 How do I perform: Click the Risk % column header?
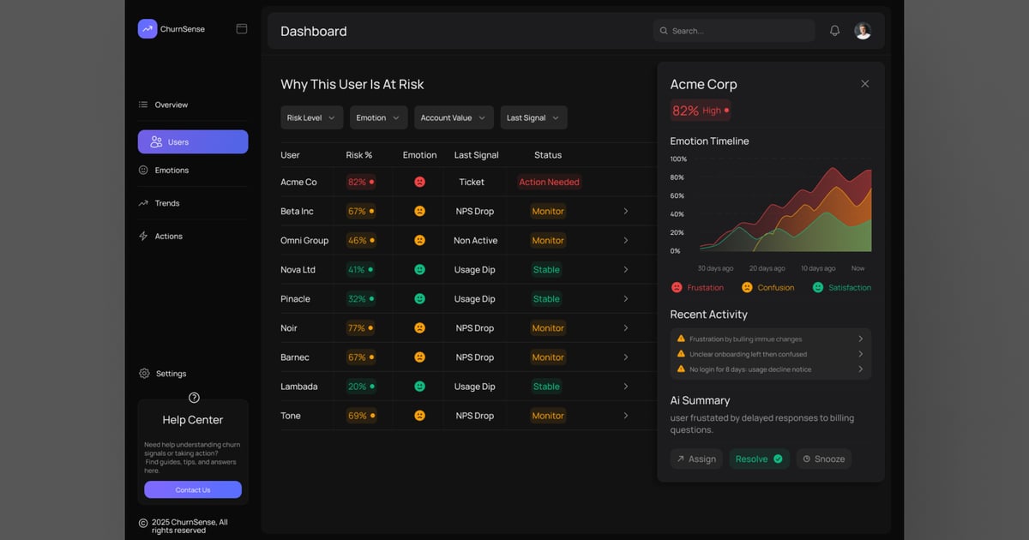point(359,155)
